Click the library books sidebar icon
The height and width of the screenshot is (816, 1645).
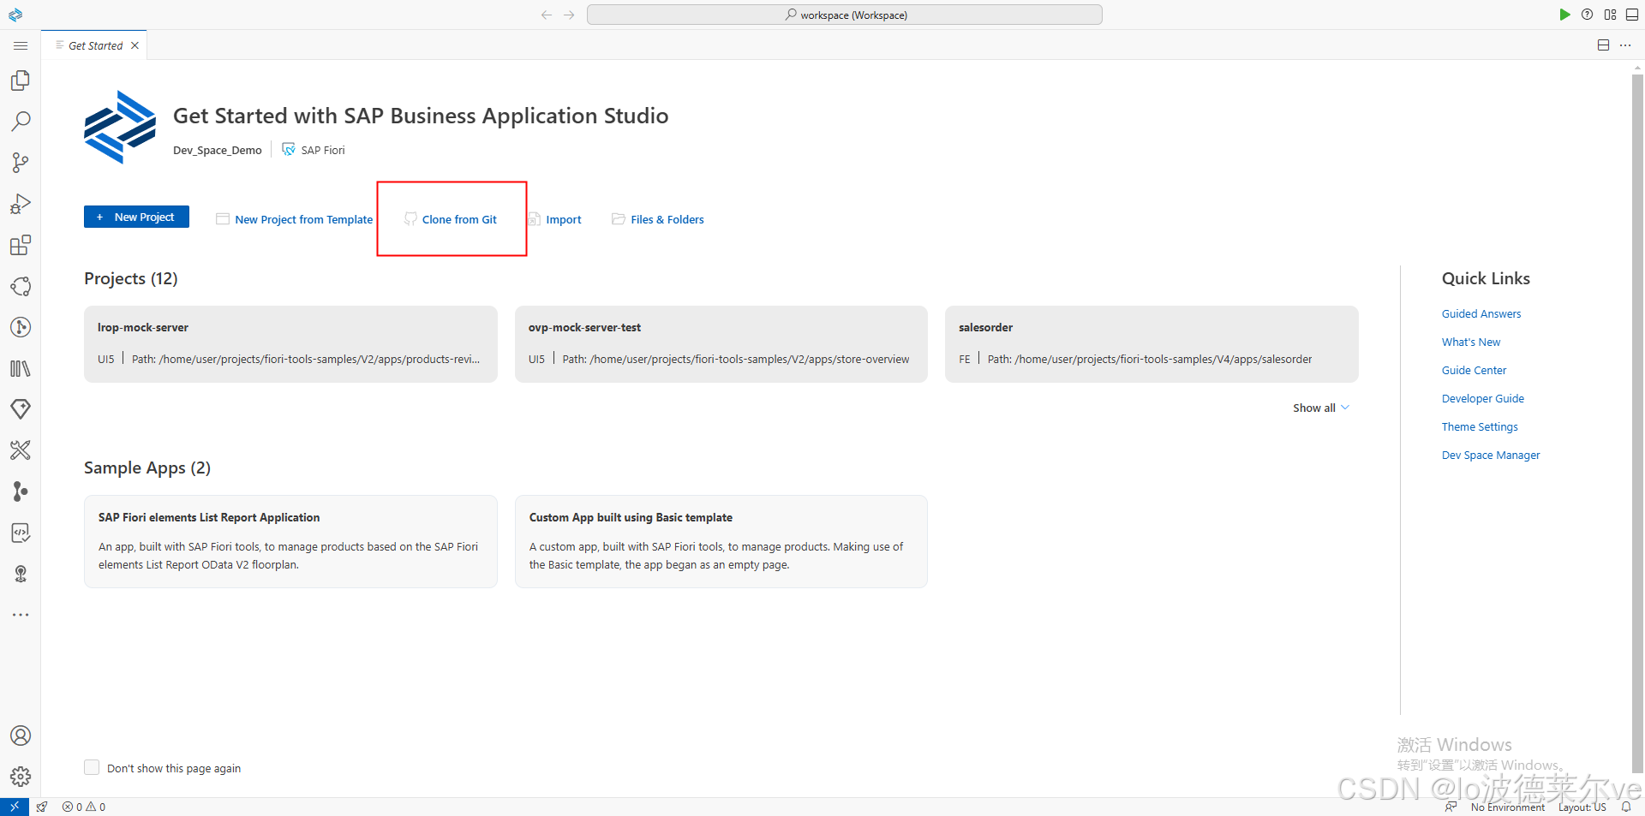21,368
